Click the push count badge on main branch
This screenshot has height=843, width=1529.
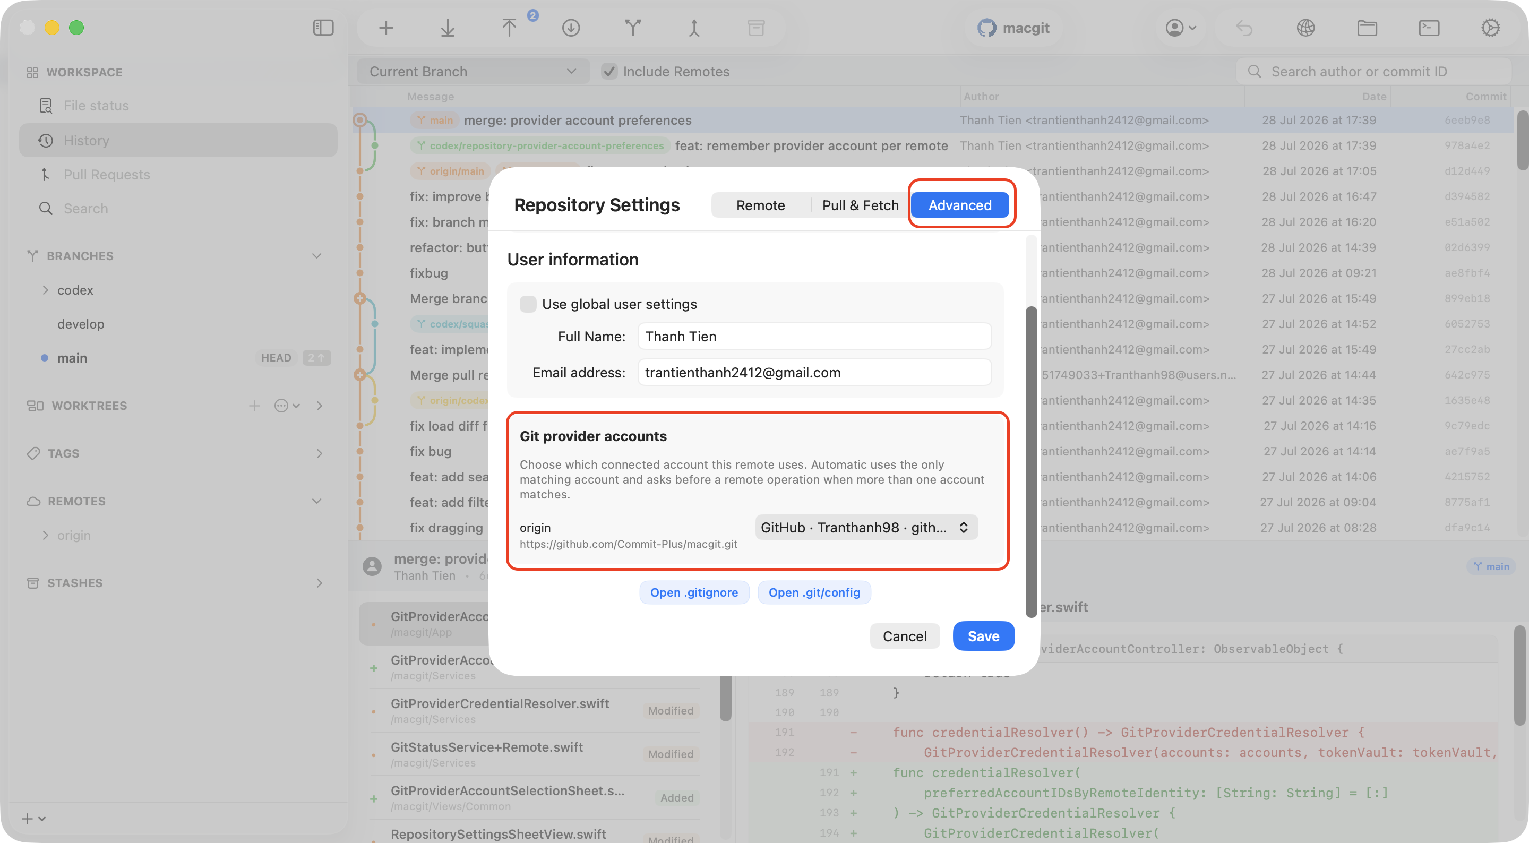point(316,358)
